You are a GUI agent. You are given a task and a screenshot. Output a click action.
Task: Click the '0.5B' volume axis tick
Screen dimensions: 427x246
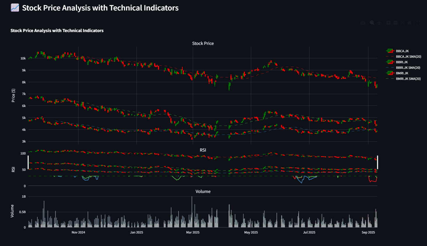coord(22,212)
